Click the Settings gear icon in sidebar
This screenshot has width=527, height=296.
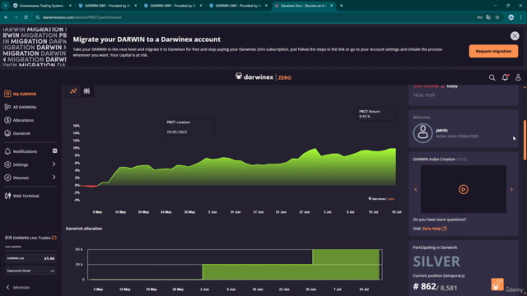pyautogui.click(x=7, y=164)
